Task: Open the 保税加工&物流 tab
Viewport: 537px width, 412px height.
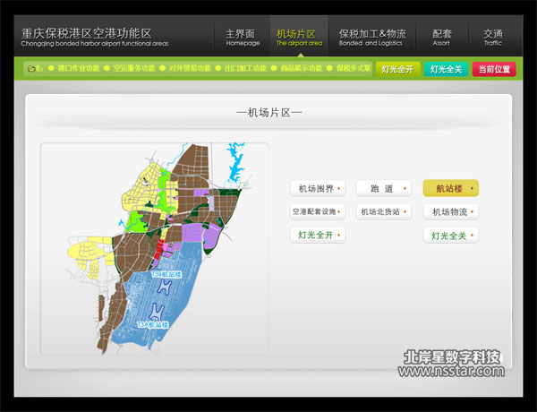Action: (372, 36)
